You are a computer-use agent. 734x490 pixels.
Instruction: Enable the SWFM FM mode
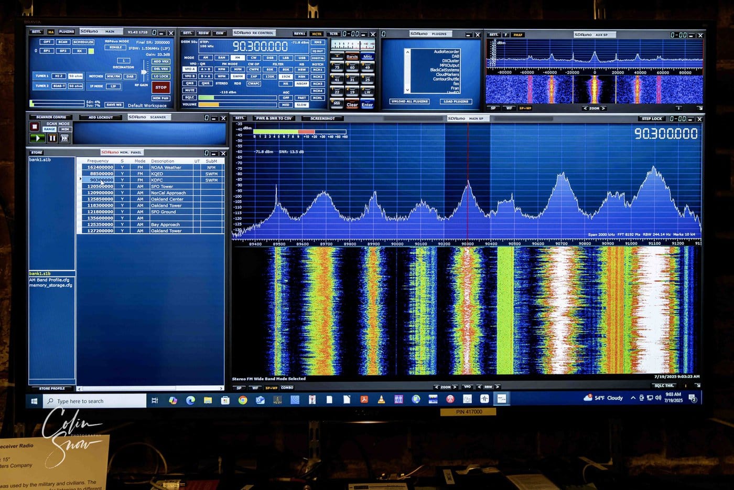238,77
